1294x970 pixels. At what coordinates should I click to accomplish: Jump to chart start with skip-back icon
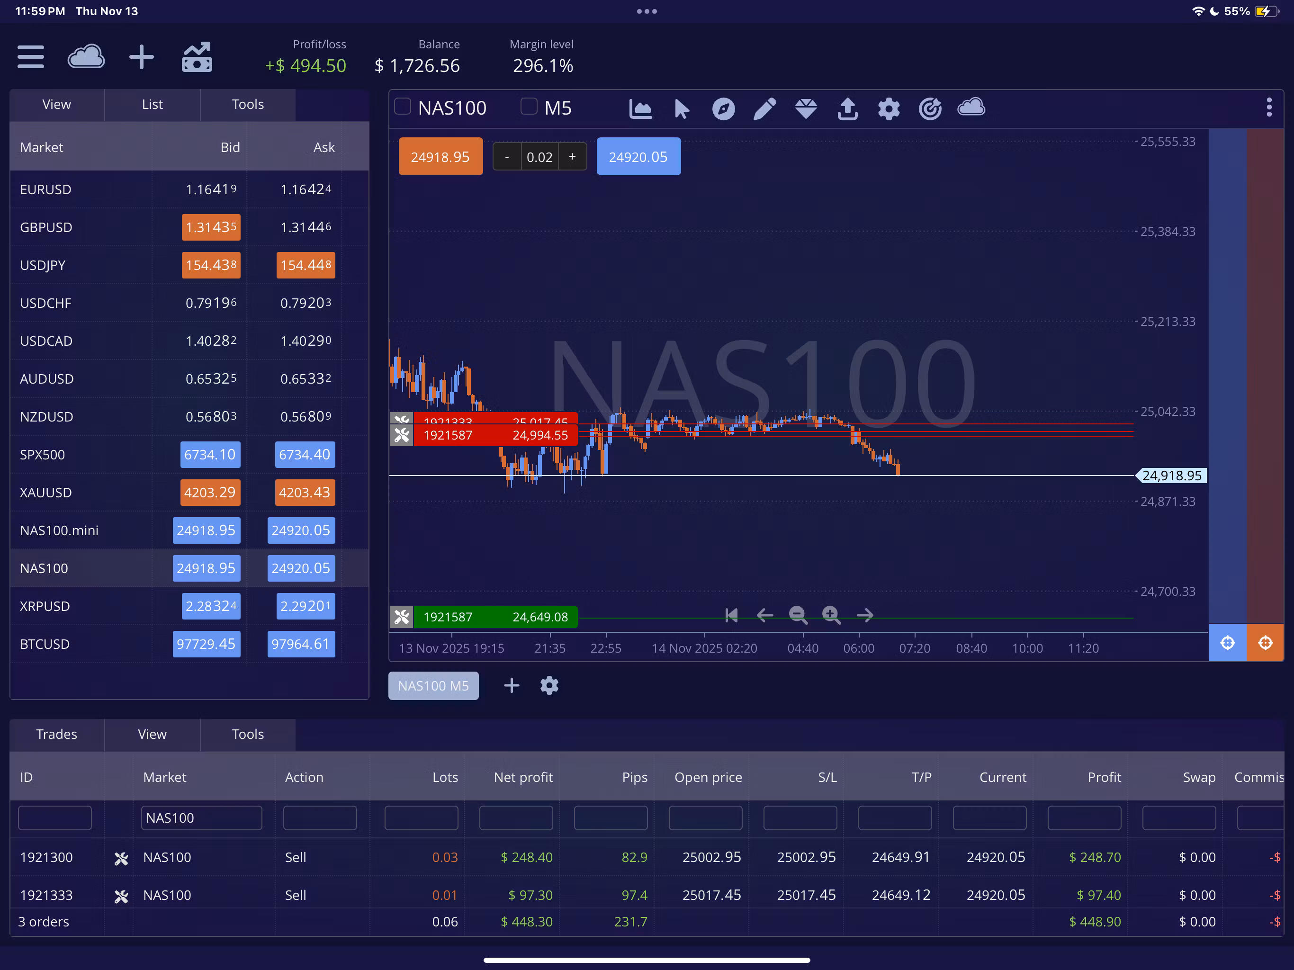tap(731, 615)
